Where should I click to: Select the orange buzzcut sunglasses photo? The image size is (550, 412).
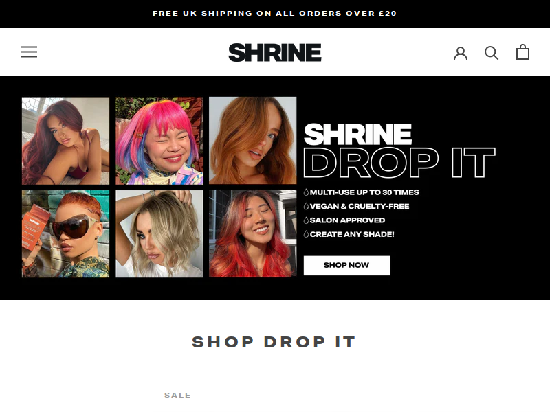click(x=65, y=233)
